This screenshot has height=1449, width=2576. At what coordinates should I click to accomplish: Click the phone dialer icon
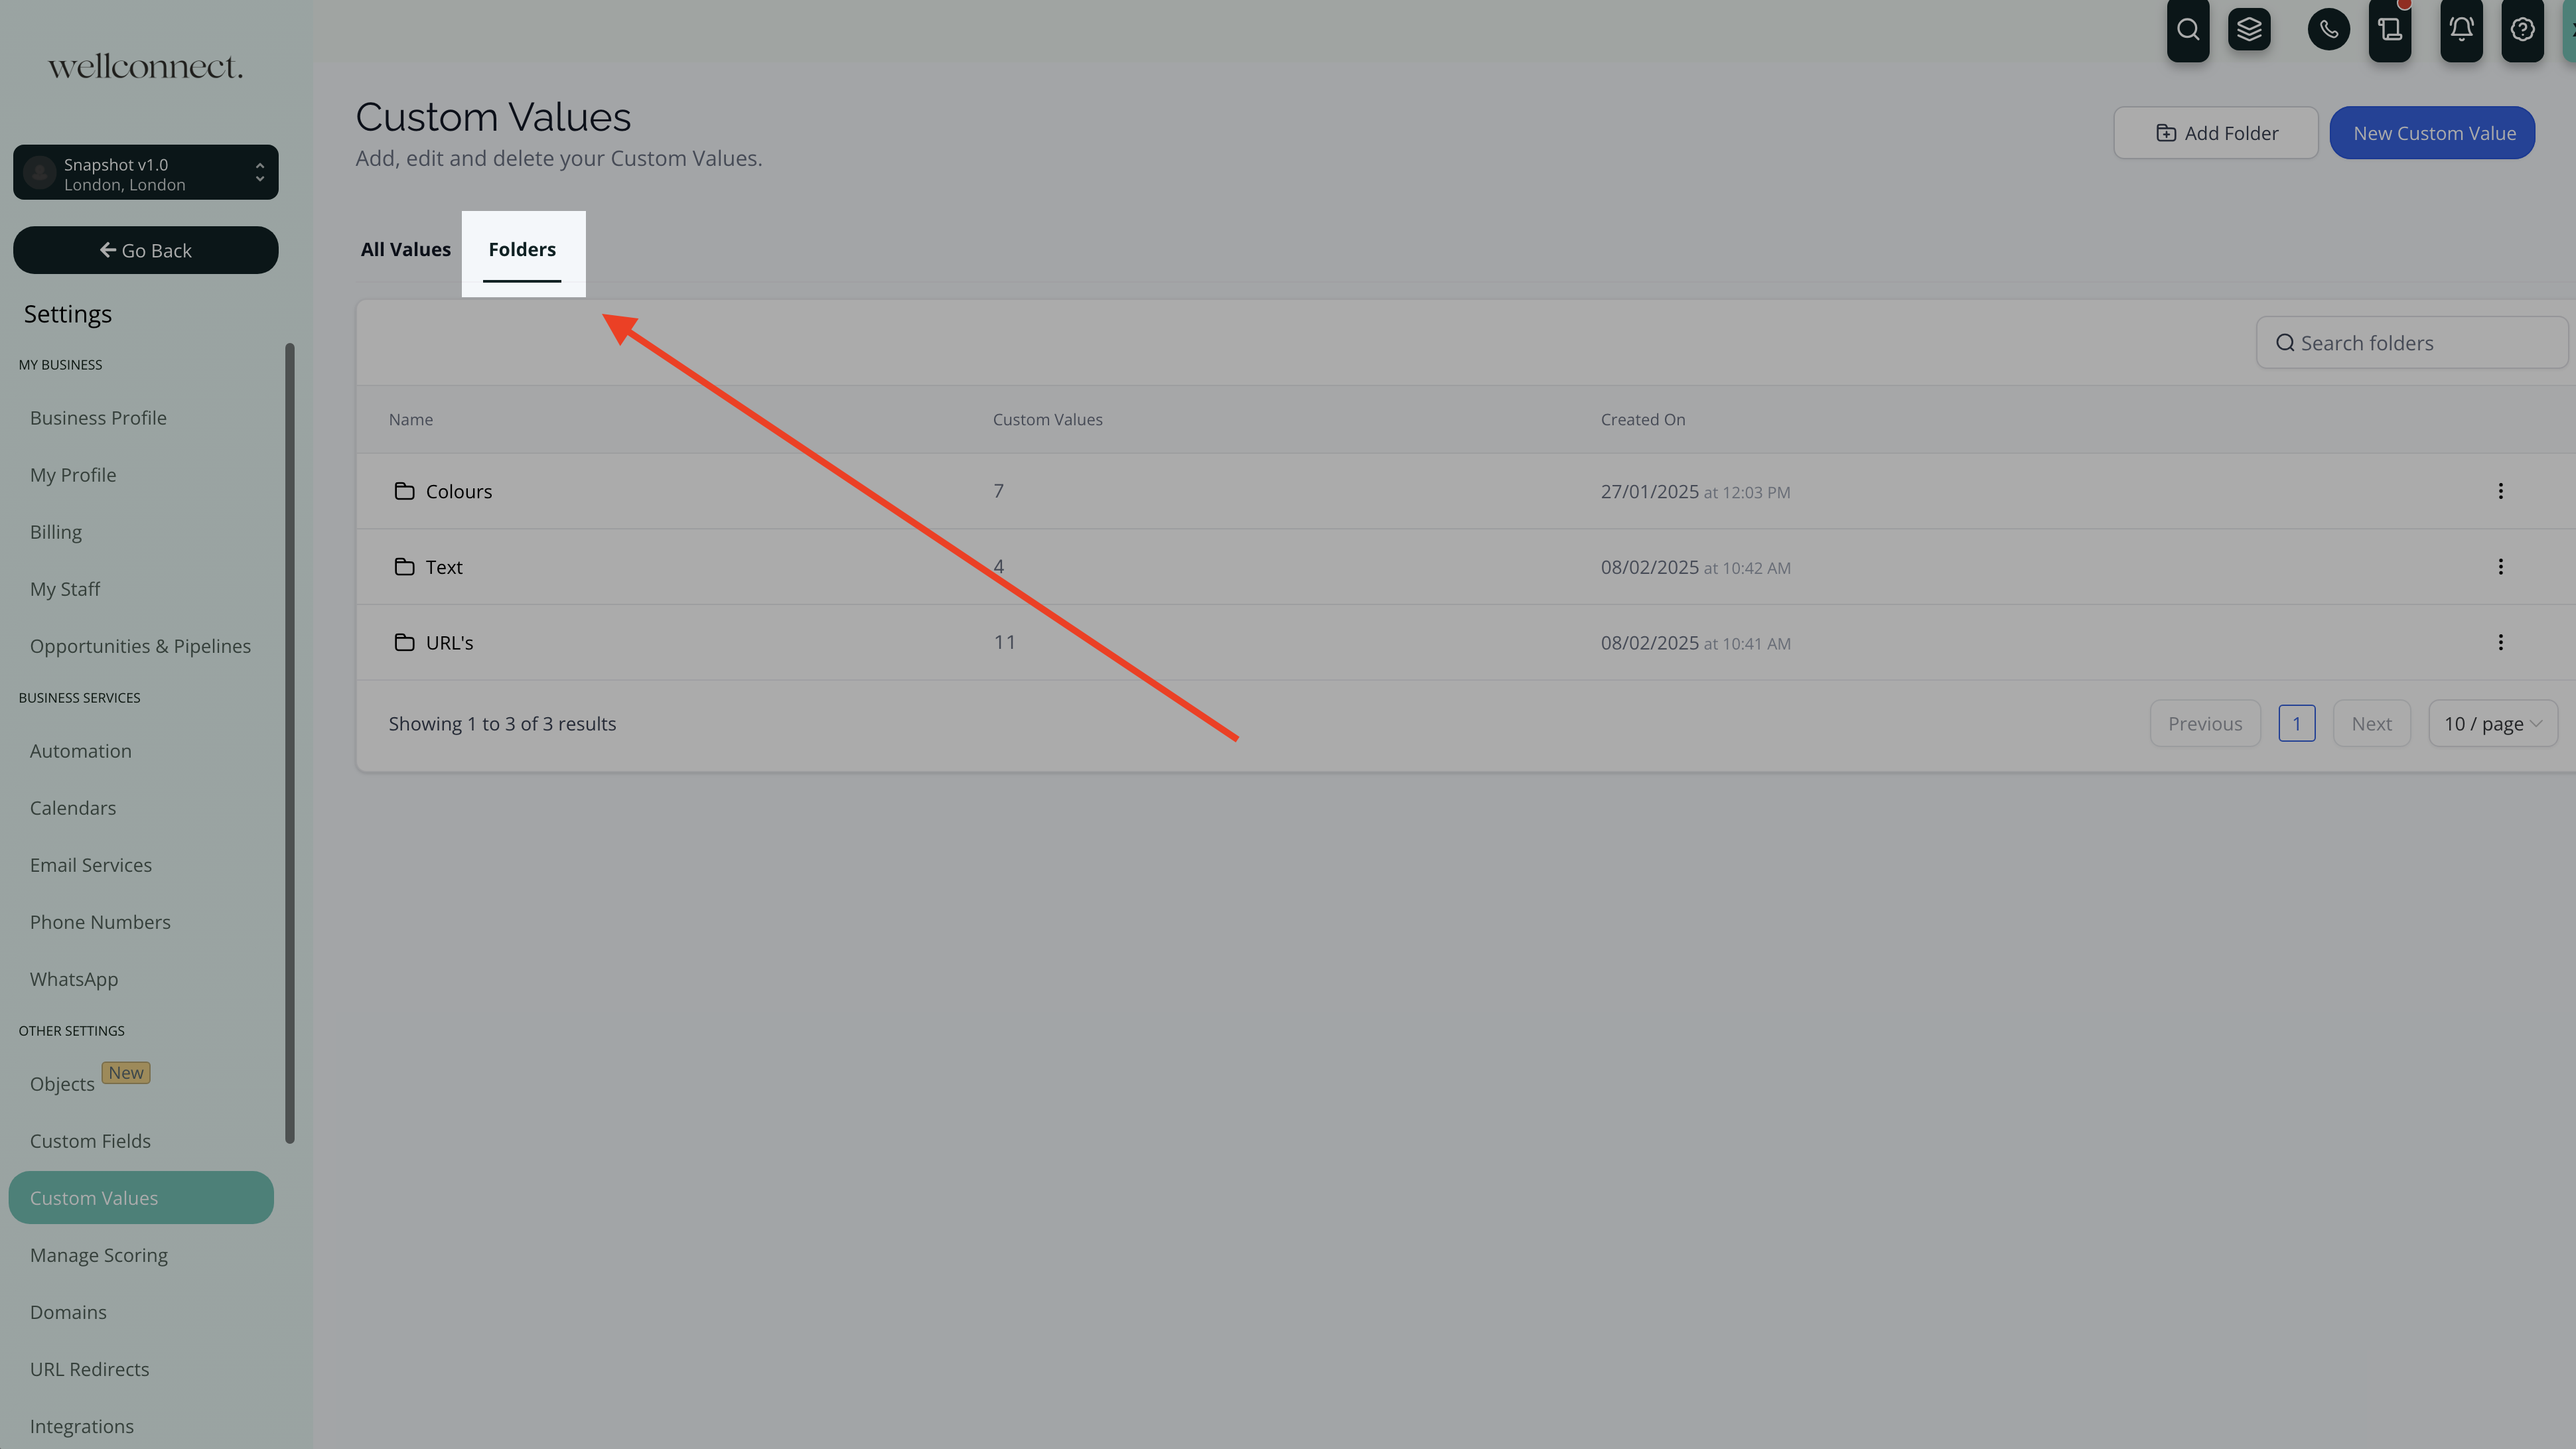pos(2328,30)
